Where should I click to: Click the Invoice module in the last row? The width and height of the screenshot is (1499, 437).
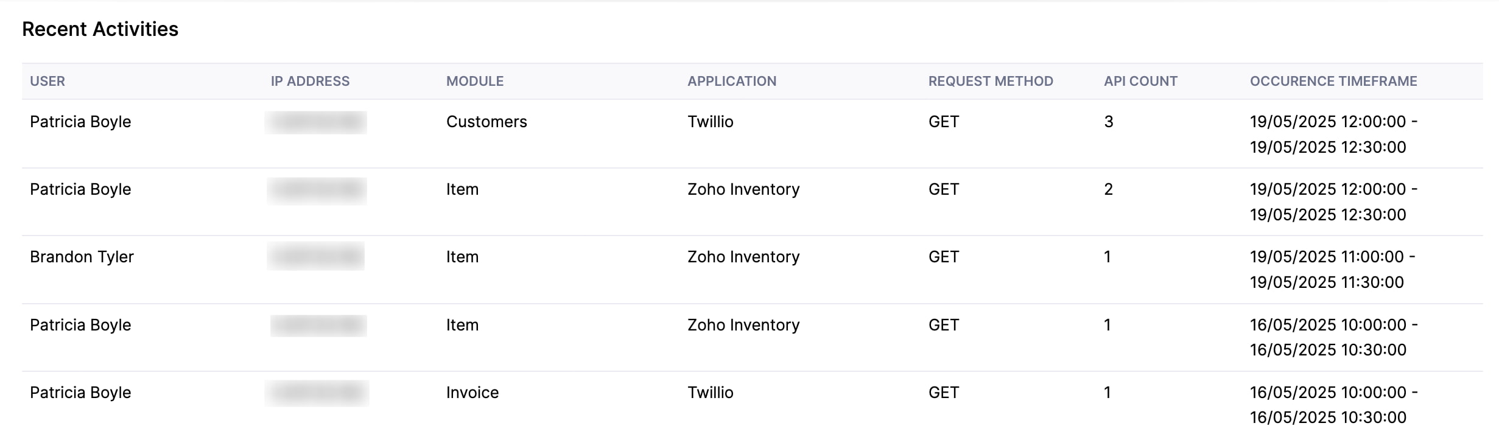[471, 392]
